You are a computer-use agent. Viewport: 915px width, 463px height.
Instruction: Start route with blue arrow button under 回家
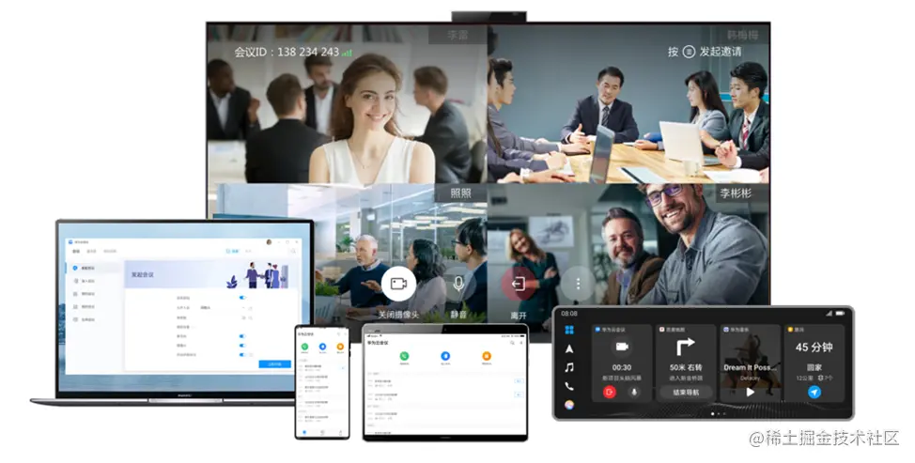tap(814, 393)
